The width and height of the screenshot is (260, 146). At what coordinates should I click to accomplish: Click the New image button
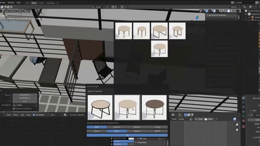pyautogui.click(x=199, y=119)
